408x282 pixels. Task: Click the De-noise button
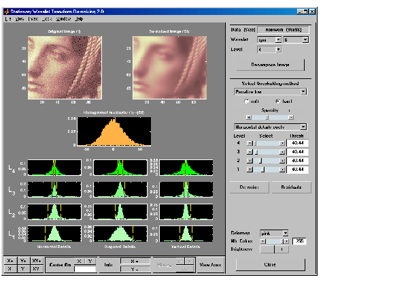coord(250,187)
